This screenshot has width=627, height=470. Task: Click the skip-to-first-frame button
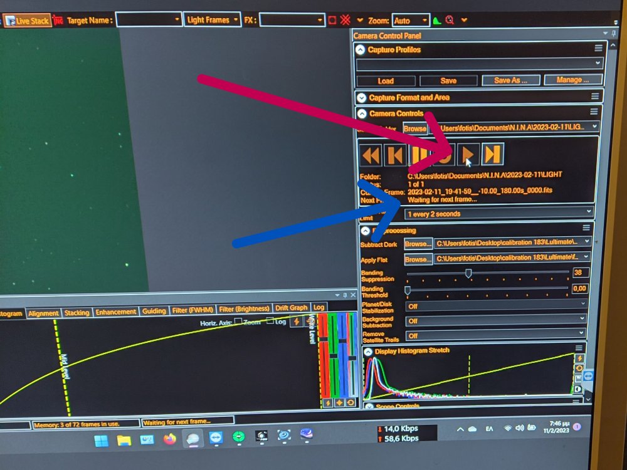(x=394, y=154)
